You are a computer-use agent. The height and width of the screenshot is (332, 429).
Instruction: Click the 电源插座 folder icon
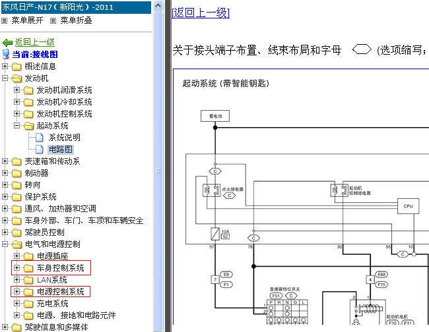28,256
